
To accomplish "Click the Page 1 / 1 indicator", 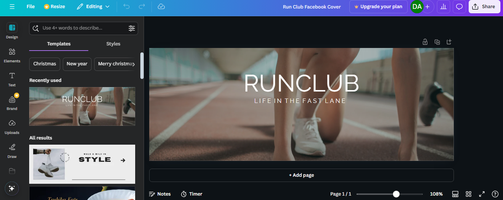I will [341, 194].
